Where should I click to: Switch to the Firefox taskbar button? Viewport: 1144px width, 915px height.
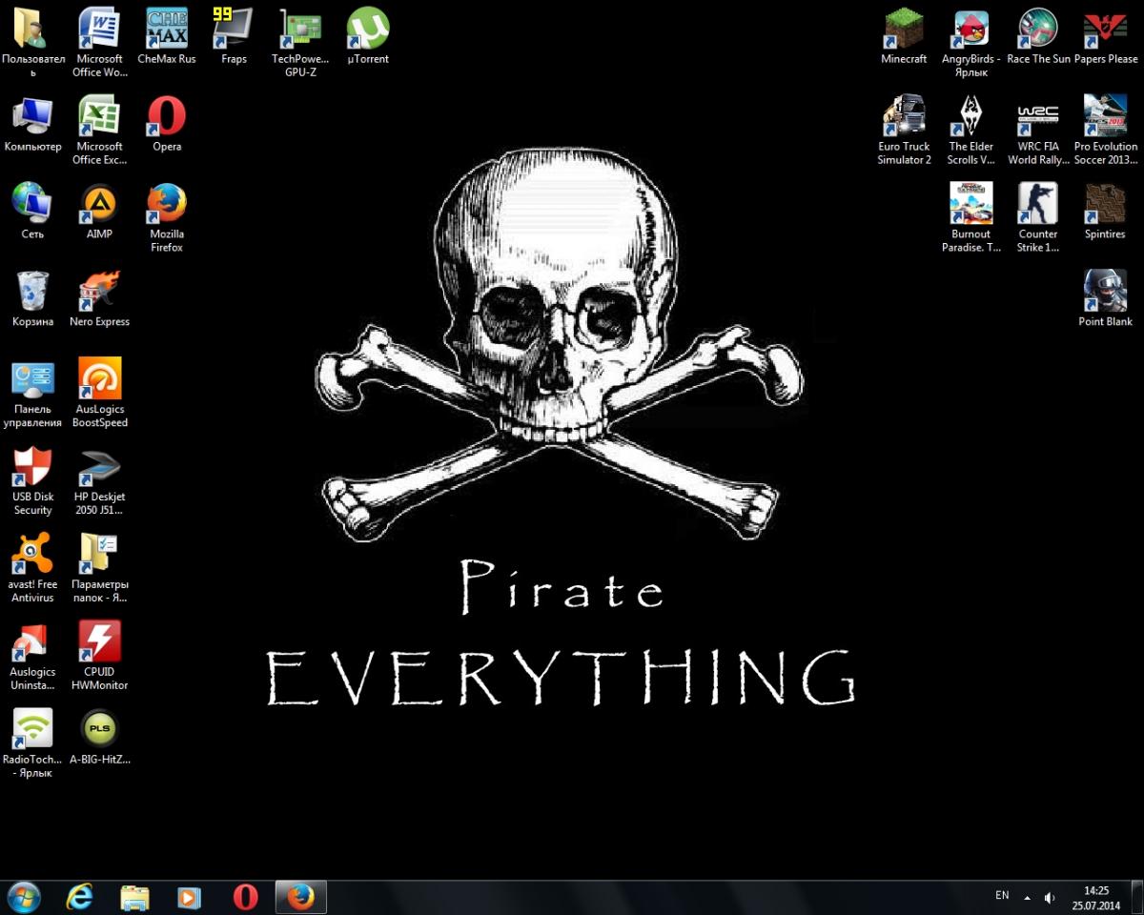pyautogui.click(x=301, y=897)
